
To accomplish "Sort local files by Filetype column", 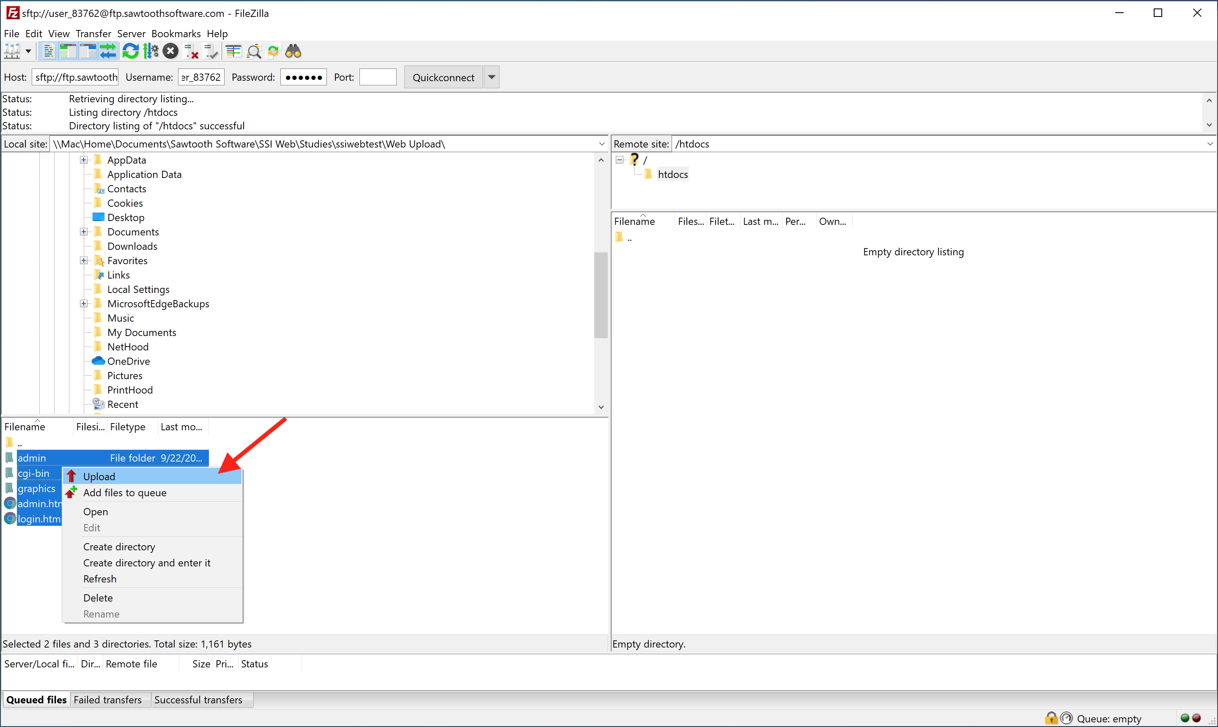I will (132, 427).
